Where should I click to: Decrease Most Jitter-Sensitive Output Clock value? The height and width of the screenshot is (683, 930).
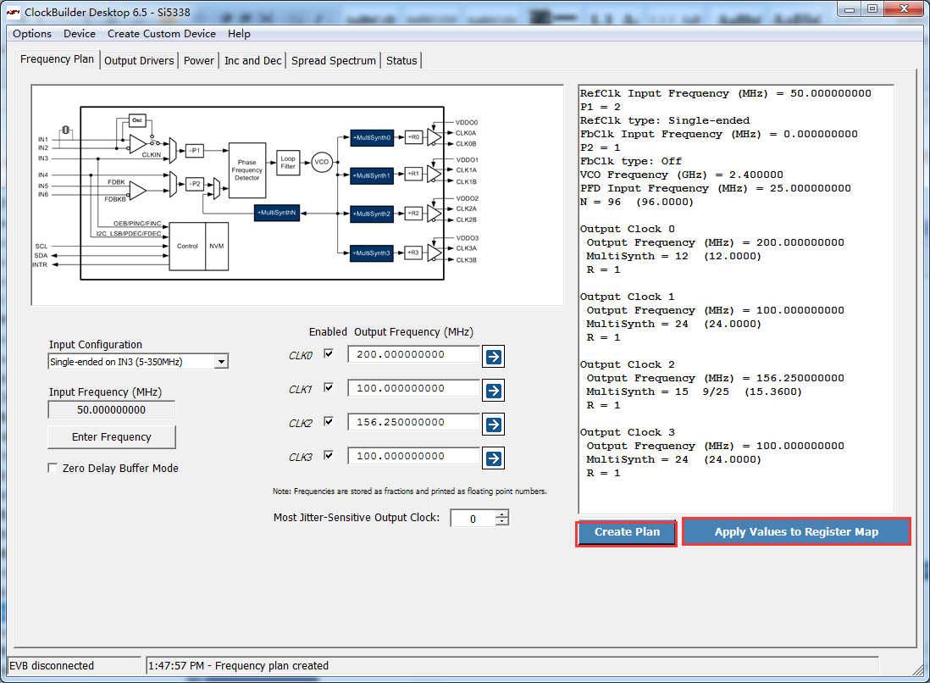[502, 522]
